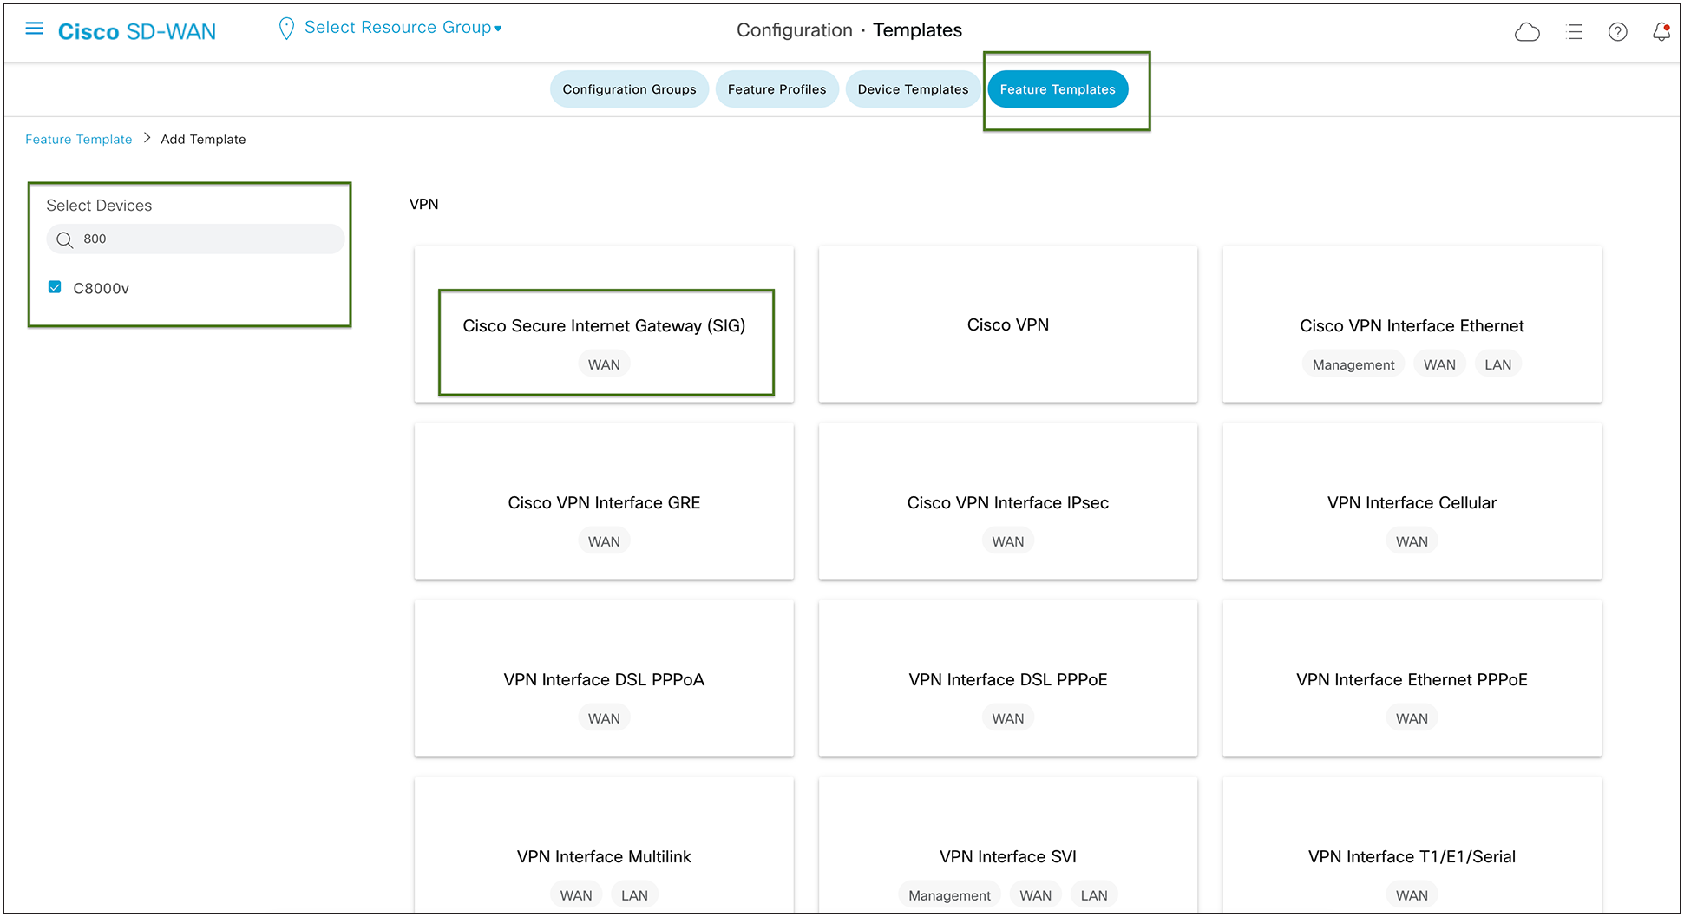Screen dimensions: 1684x917
Task: Open Cisco VPN Interface IPsec template
Action: coord(1008,501)
